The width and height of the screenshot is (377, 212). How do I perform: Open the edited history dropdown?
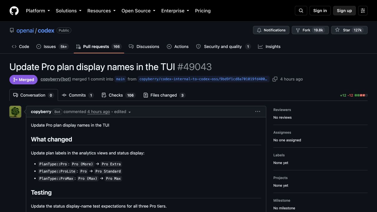(x=123, y=112)
